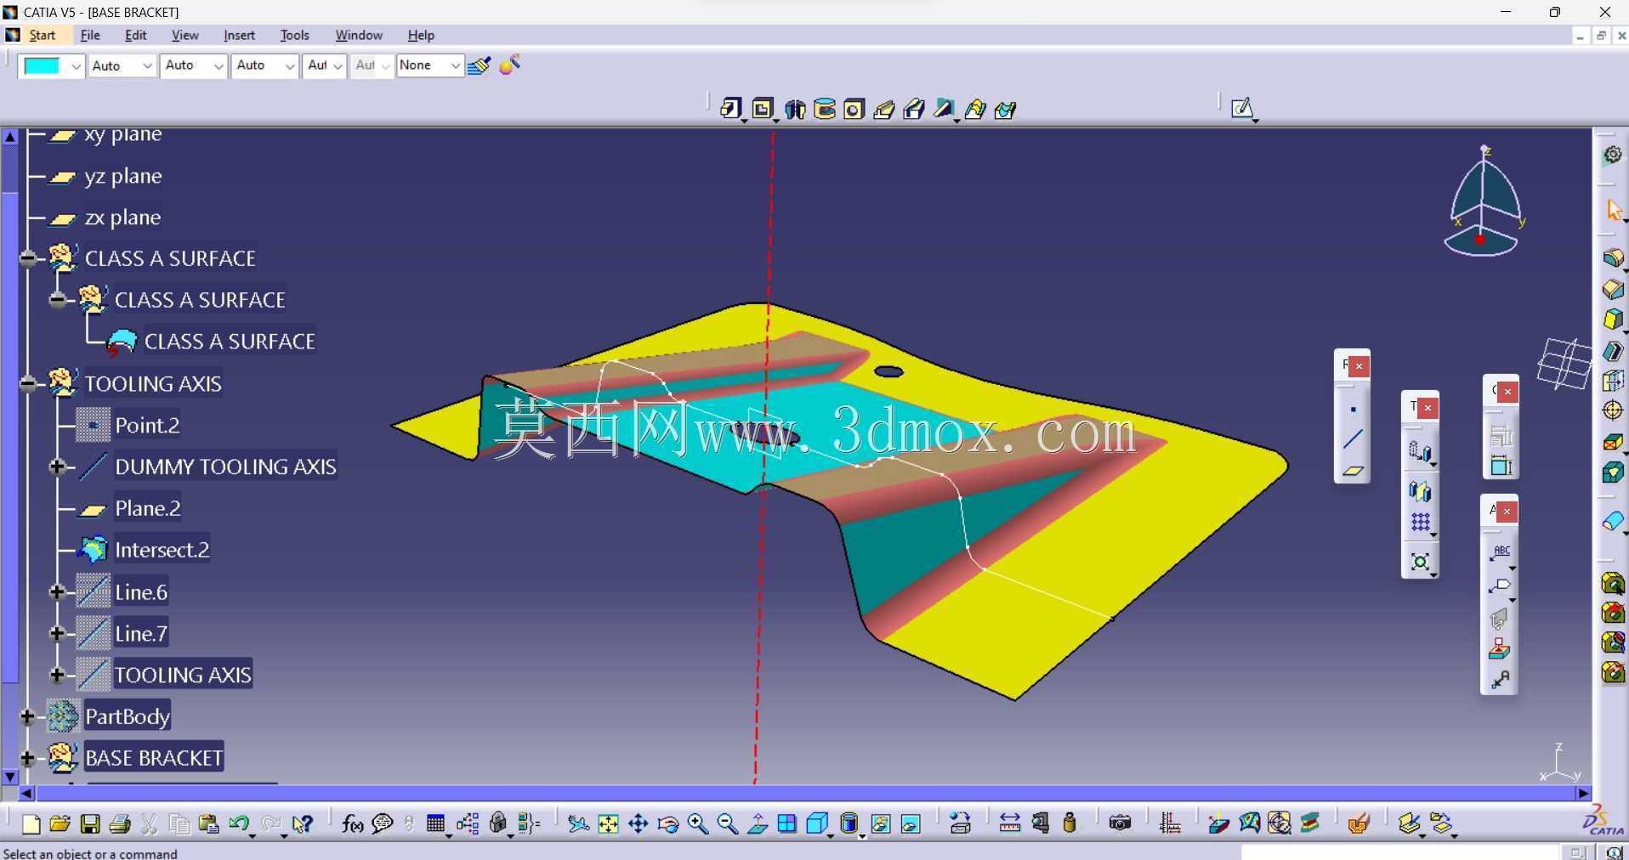Click the Normal View icon
Screen dimensions: 1629x860
758,823
